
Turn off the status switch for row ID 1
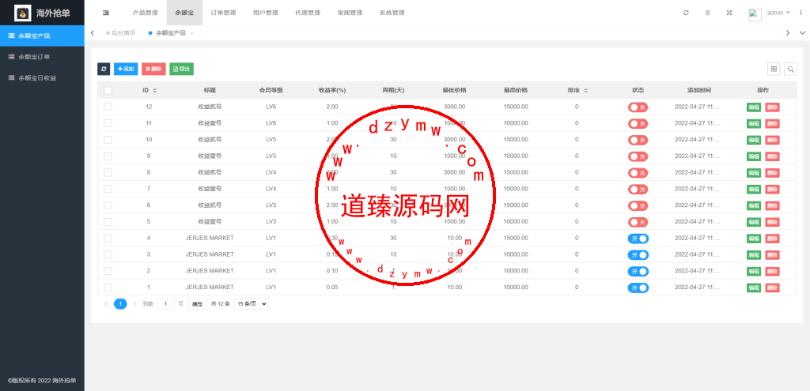[x=638, y=288]
